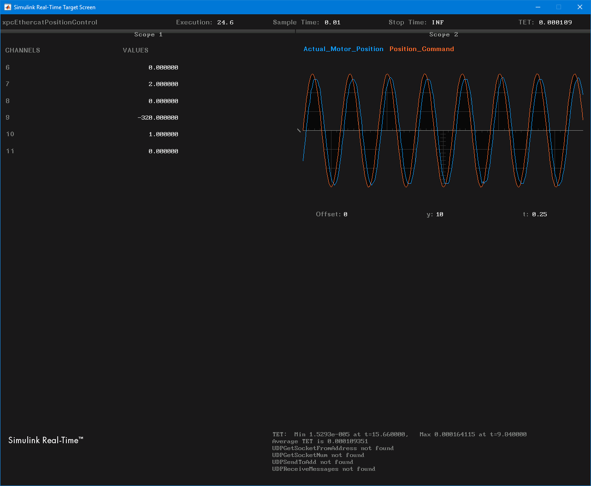This screenshot has height=486, width=591.
Task: Click the Average TET log message line
Action: 320,441
